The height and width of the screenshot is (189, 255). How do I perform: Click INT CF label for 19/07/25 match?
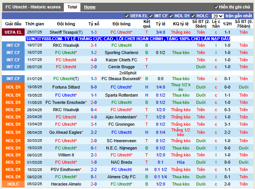click(13, 45)
